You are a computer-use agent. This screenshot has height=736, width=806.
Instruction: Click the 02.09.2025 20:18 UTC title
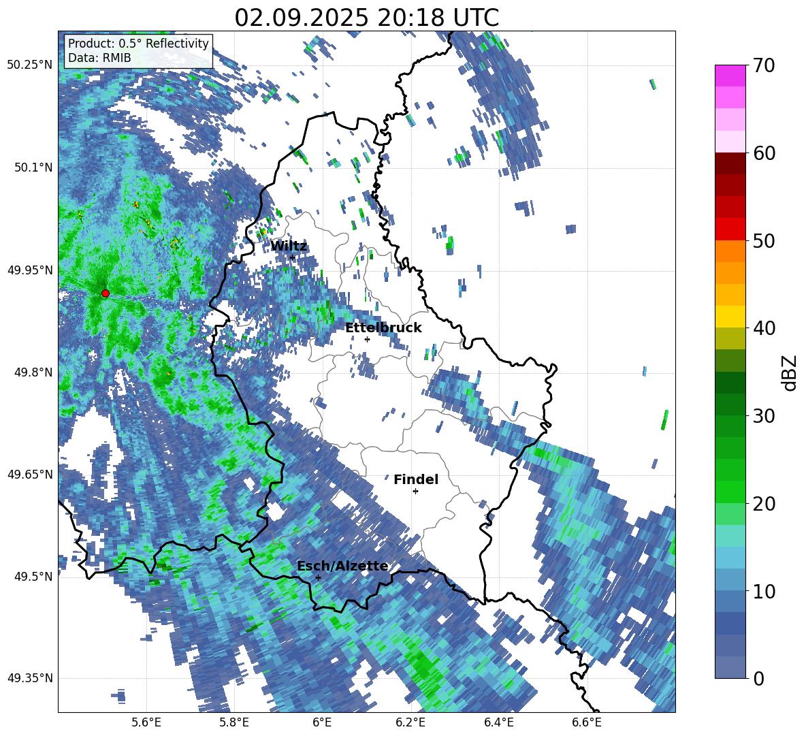(366, 18)
